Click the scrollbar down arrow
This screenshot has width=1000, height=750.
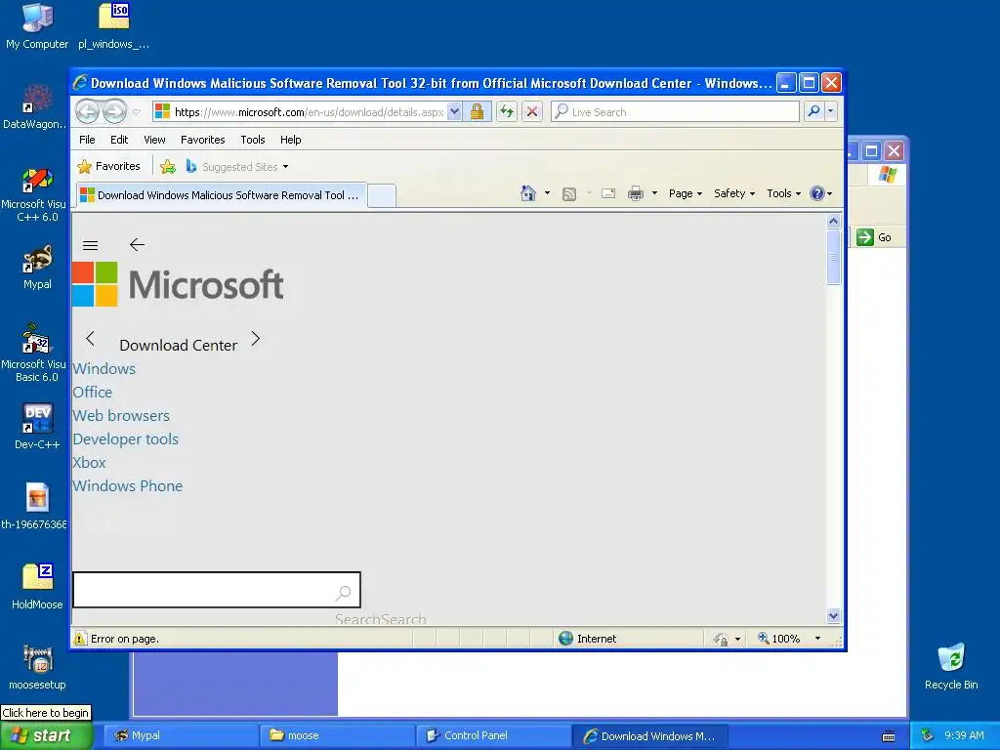tap(834, 616)
